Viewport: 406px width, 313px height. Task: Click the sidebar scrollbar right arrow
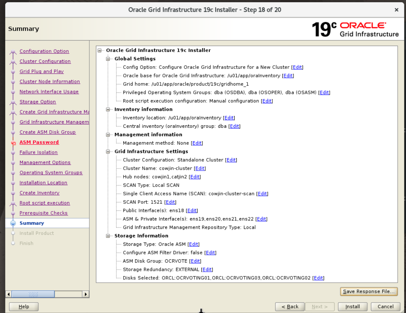86,294
